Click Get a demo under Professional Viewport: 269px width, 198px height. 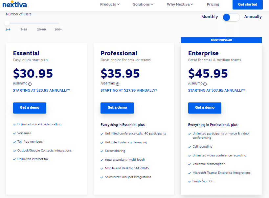(117, 108)
